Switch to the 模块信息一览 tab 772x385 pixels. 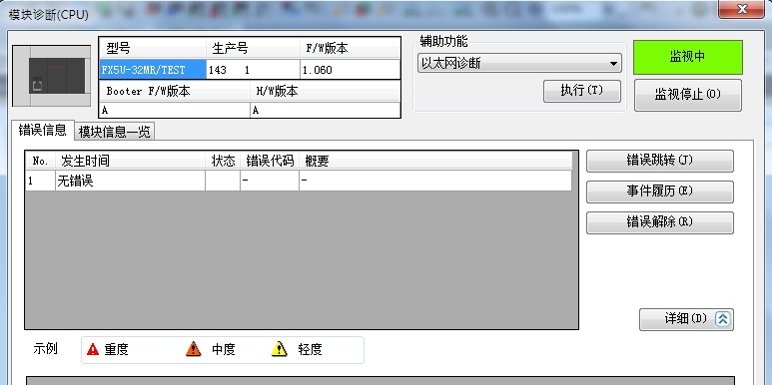point(114,132)
